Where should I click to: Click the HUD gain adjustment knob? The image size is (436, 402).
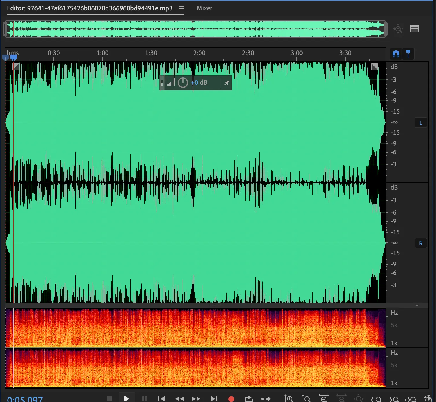pyautogui.click(x=183, y=83)
